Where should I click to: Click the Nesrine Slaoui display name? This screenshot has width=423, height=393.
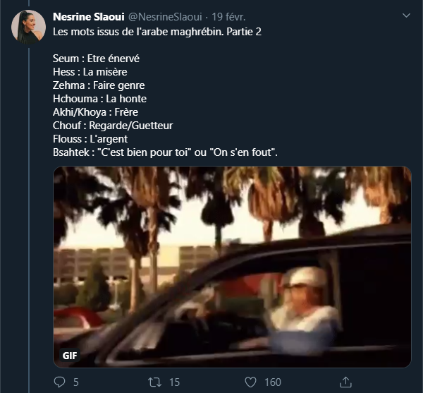pyautogui.click(x=88, y=16)
